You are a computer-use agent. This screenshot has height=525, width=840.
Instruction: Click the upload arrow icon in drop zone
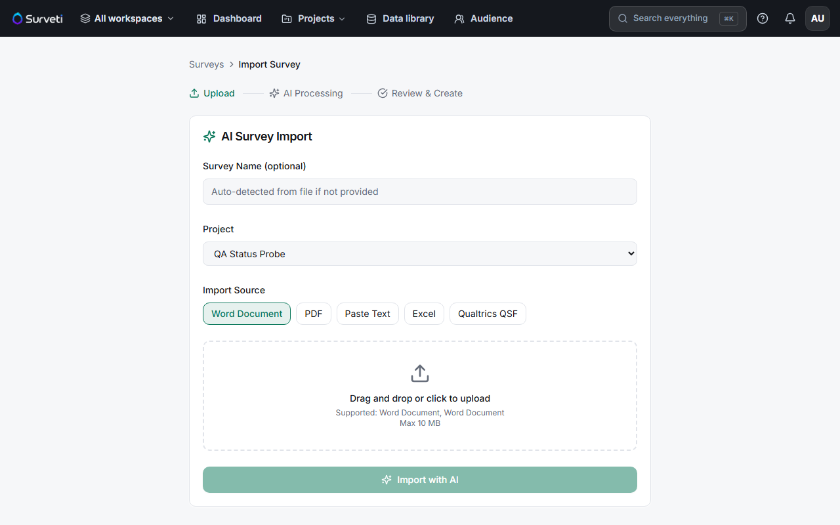[420, 373]
